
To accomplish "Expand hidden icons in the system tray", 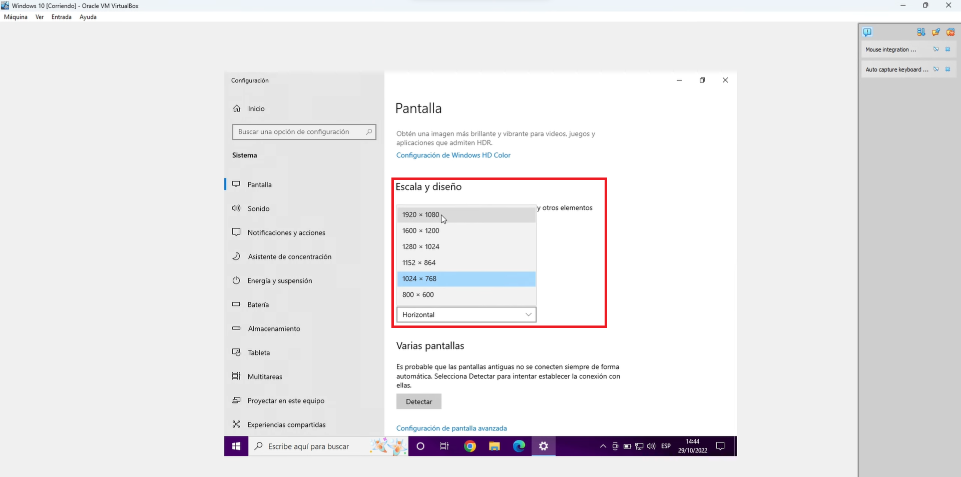I will point(603,446).
